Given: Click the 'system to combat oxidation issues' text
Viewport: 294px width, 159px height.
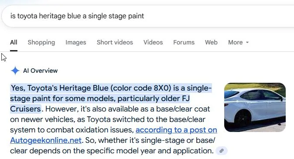Looking at the screenshot, I should 72,130.
